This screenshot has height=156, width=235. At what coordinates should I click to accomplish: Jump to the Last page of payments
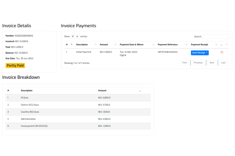(x=223, y=62)
